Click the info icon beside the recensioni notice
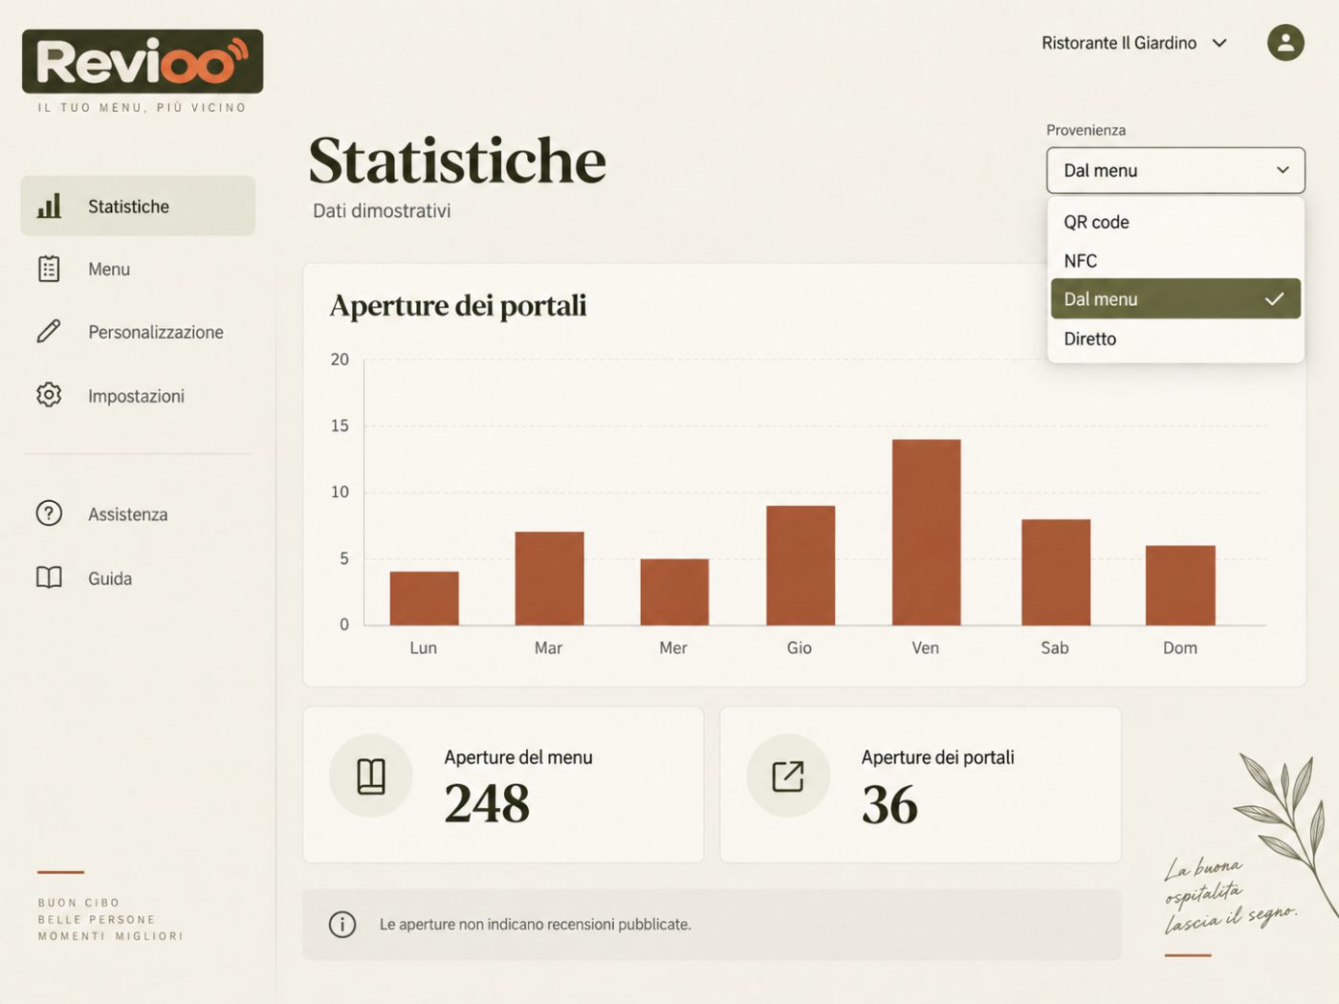This screenshot has height=1004, width=1339. (342, 925)
